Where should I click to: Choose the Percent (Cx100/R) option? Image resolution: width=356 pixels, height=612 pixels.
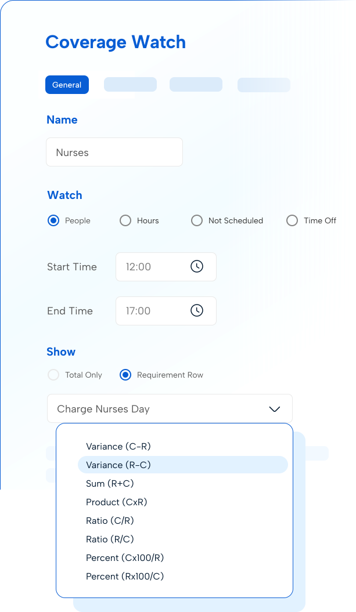tap(124, 557)
